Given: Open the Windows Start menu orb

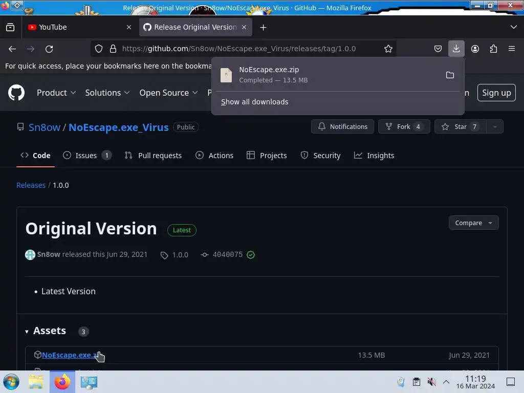Looking at the screenshot, I should (x=11, y=382).
